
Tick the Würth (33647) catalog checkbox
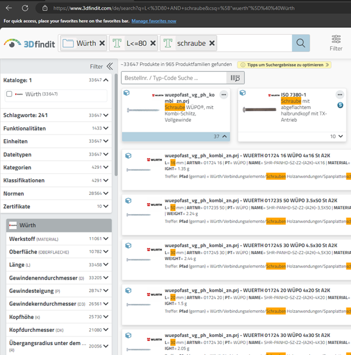click(9, 94)
